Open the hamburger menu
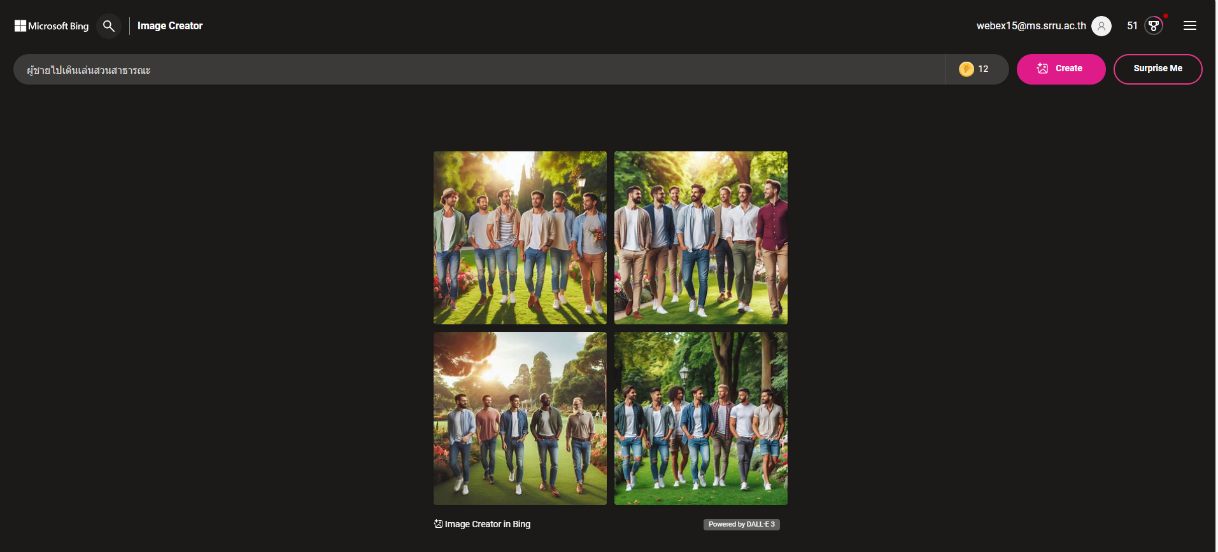 coord(1189,26)
